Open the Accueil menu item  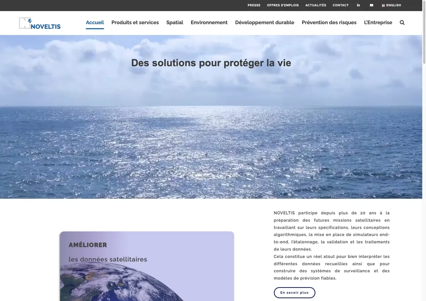[95, 22]
